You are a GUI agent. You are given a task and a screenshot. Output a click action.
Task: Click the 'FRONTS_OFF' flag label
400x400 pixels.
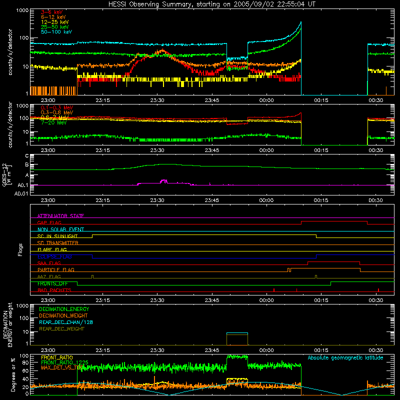pyautogui.click(x=52, y=283)
